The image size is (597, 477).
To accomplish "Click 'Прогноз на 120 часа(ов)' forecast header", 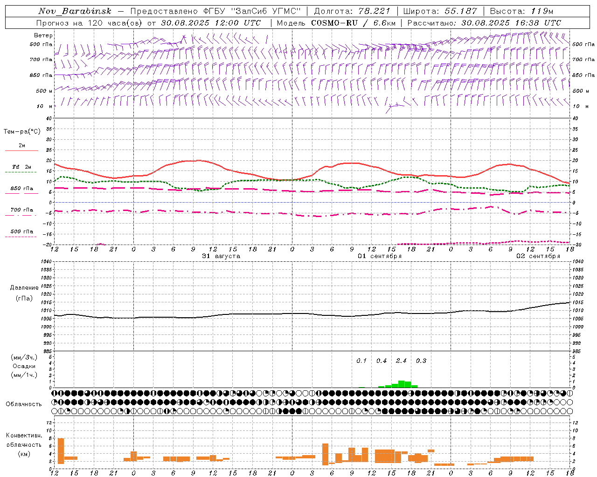I will pyautogui.click(x=90, y=23).
